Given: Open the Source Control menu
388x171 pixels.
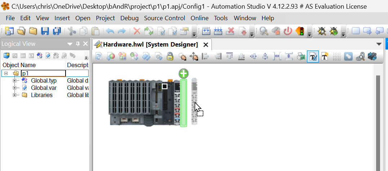Looking at the screenshot, I should [x=165, y=18].
